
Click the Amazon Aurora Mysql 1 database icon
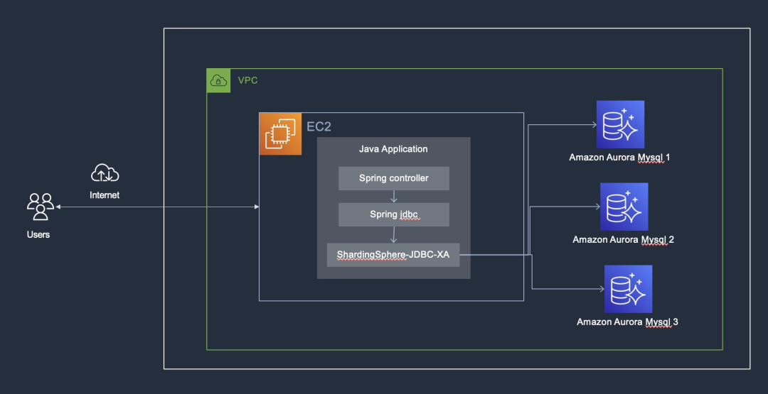[x=620, y=125]
